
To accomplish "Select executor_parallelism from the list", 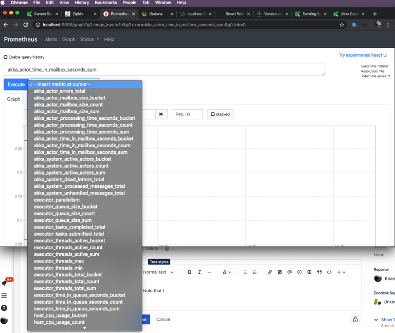I will click(x=85, y=200).
